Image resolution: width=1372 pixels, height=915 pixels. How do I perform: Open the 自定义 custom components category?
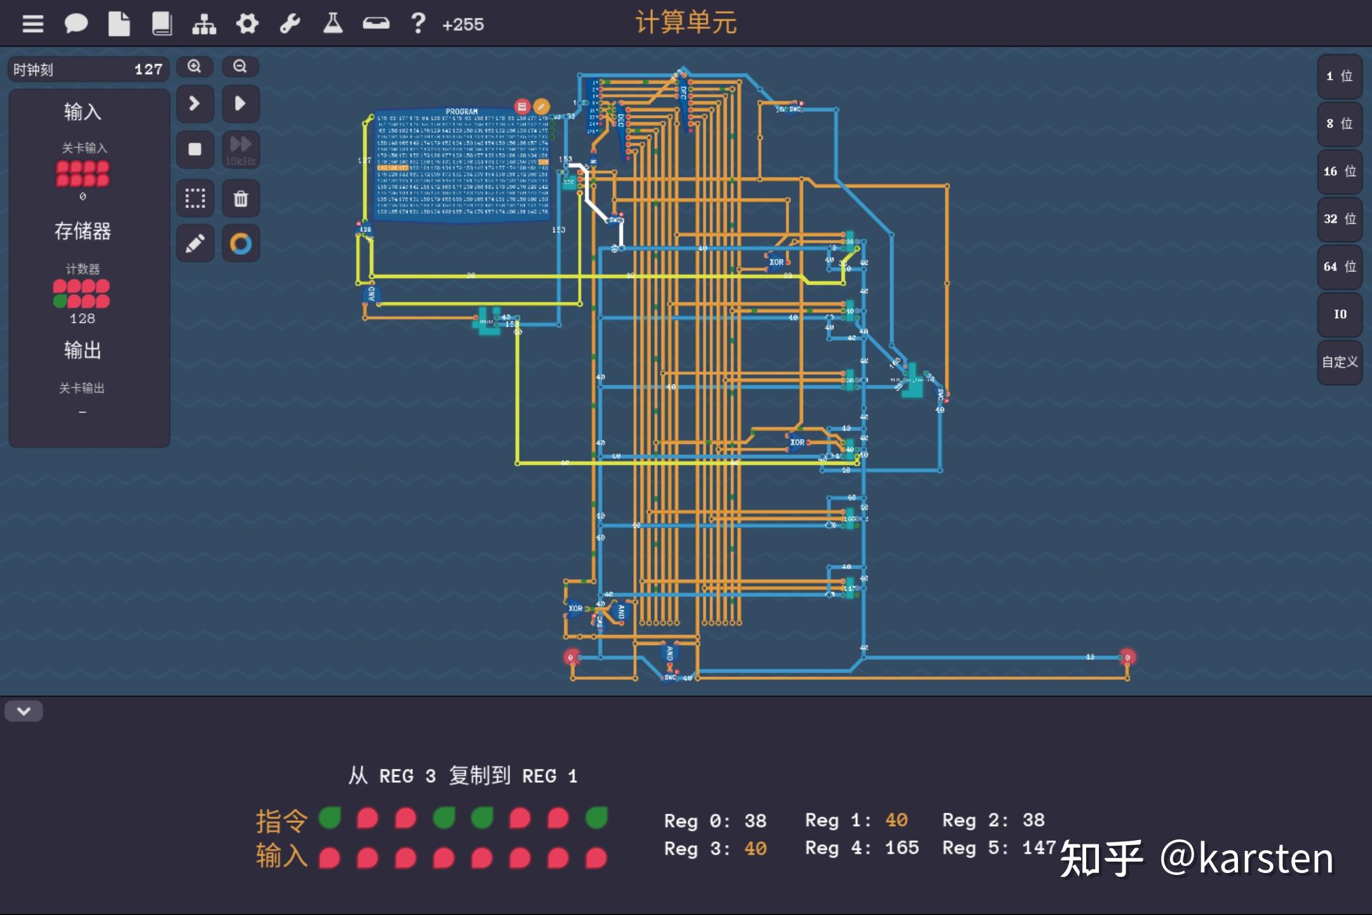(x=1340, y=362)
